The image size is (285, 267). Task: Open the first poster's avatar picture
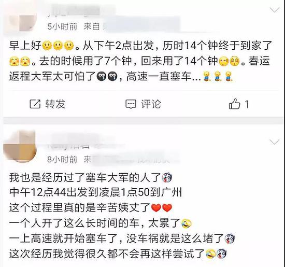[x=21, y=18]
